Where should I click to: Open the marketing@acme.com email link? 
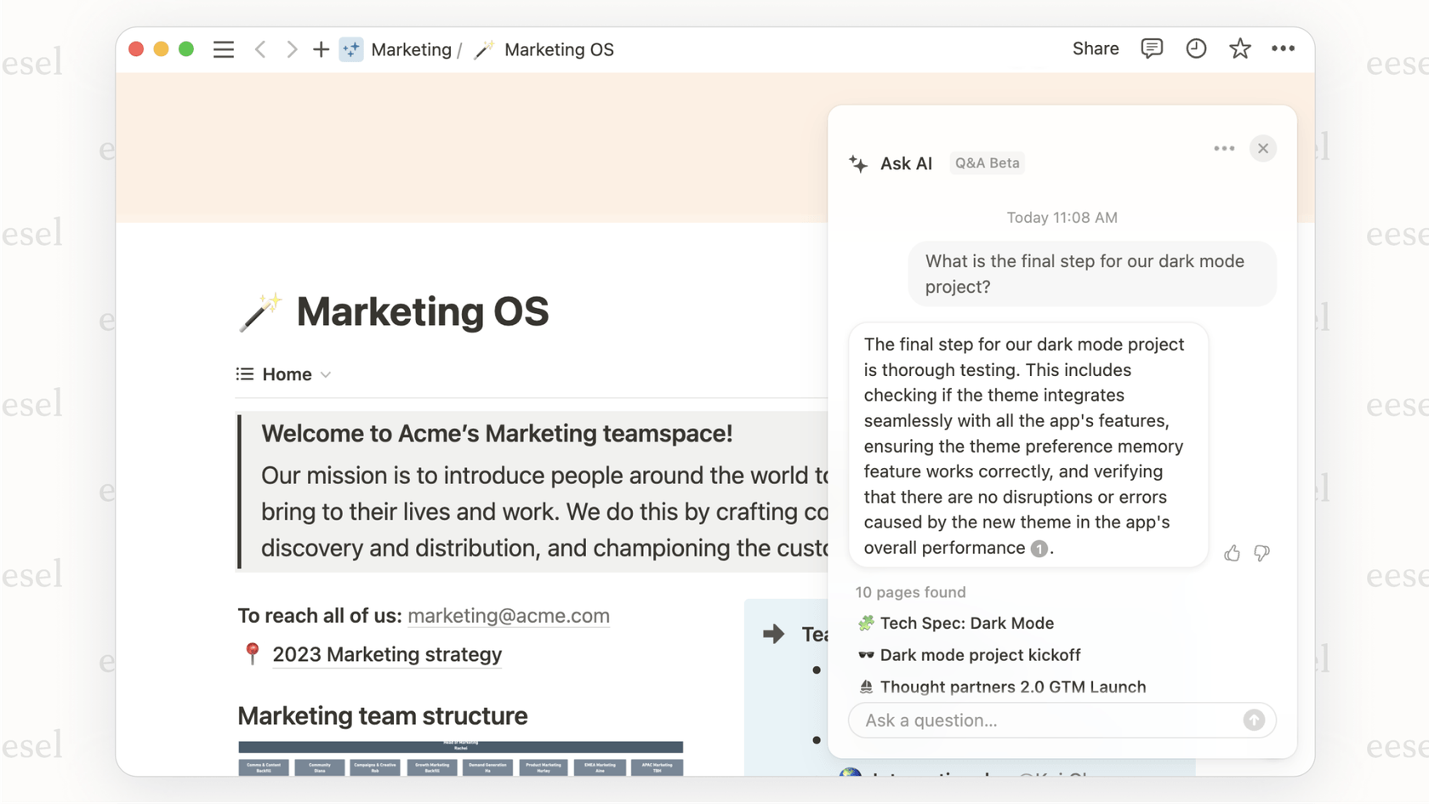(x=508, y=615)
